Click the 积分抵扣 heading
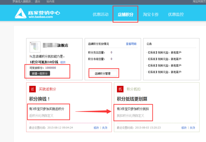Viewport: 206px width, 142px height. (x=134, y=89)
